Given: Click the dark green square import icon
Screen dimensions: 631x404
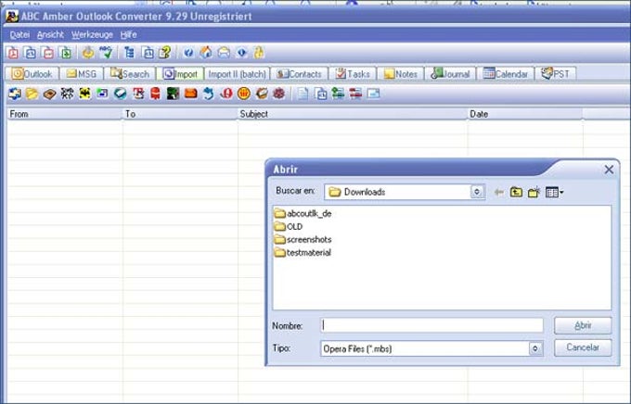Looking at the screenshot, I should tap(173, 94).
